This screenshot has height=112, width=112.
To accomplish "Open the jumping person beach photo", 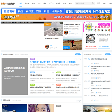I will (72, 43).
